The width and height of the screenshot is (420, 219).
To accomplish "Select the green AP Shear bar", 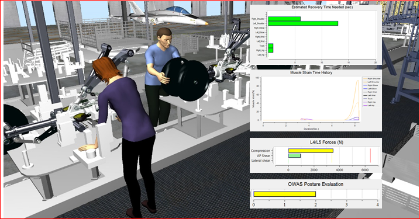I will coord(294,155).
